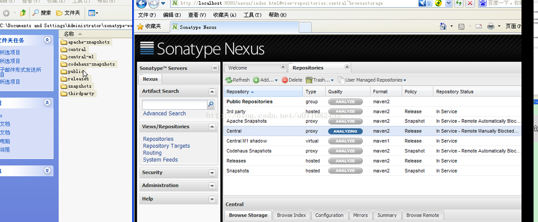Screen dimensions: 538x222
Task: Open the browser 收藏夹(A) menu
Action: [225, 15]
